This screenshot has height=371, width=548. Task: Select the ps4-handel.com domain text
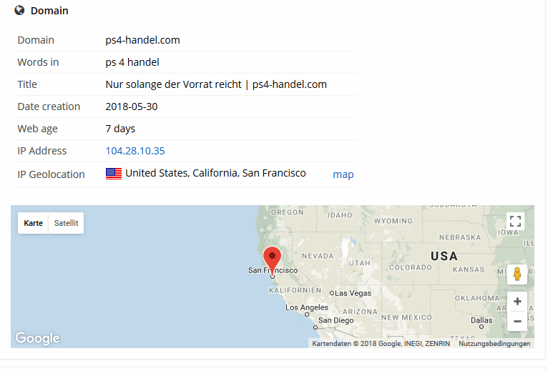point(142,40)
